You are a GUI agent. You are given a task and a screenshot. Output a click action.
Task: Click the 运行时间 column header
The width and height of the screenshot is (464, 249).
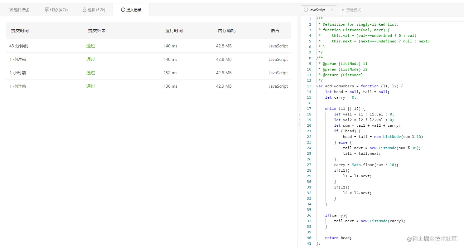pyautogui.click(x=174, y=31)
